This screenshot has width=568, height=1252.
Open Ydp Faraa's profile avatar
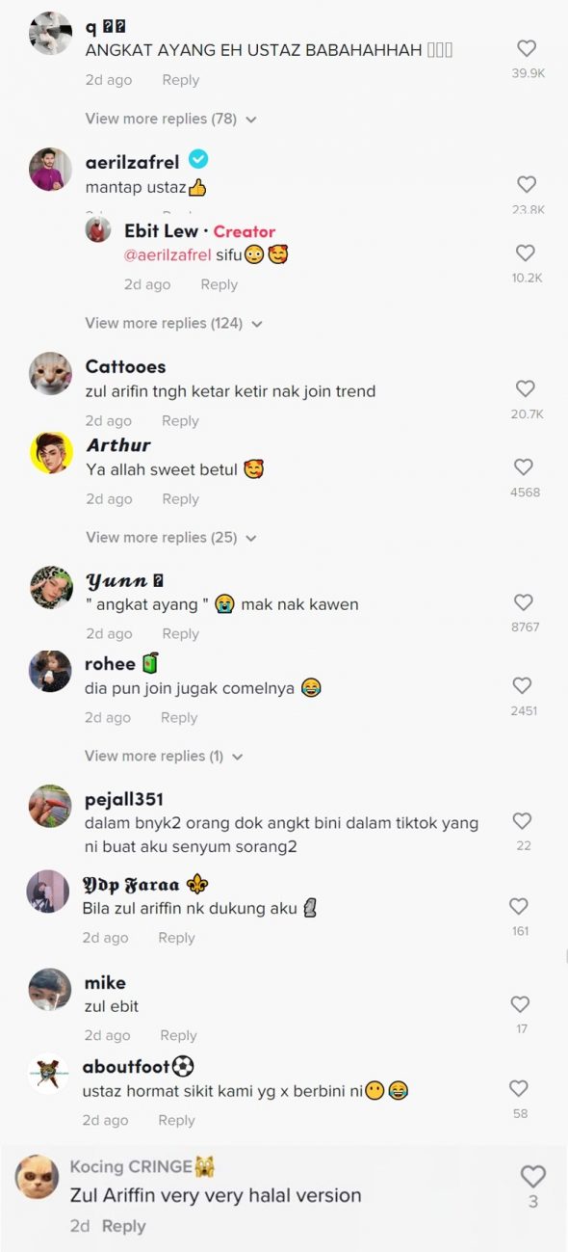coord(48,892)
